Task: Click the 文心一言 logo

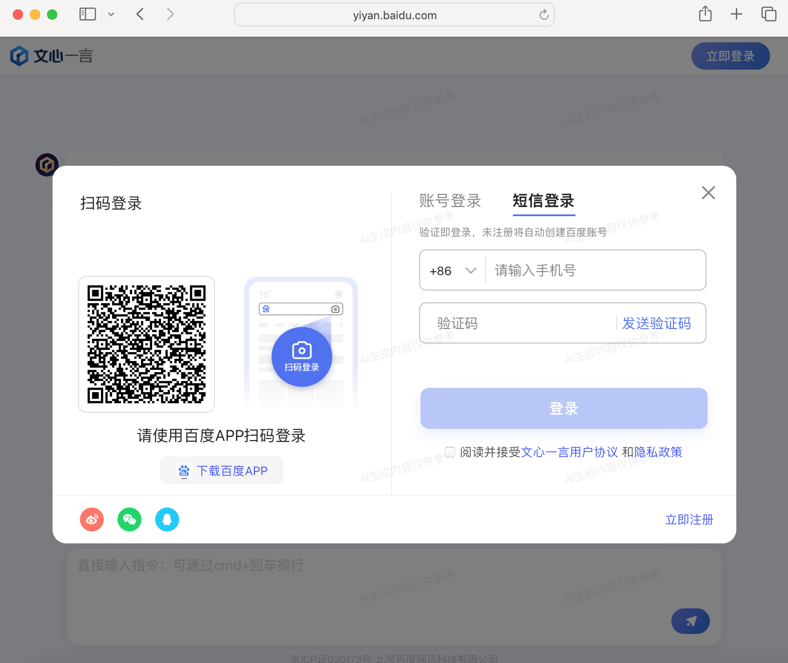Action: 51,56
